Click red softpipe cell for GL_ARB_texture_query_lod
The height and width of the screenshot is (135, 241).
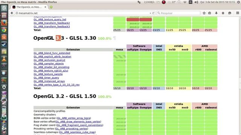(133, 19)
